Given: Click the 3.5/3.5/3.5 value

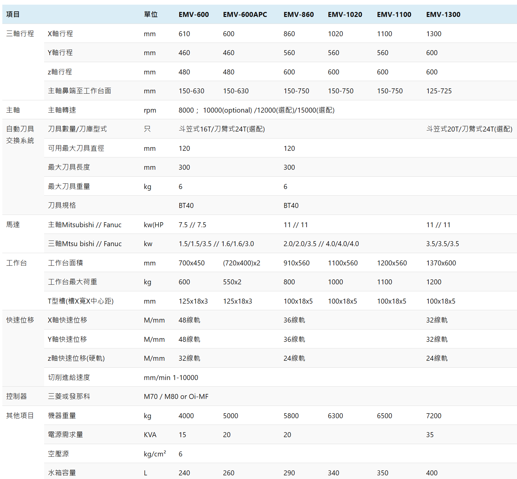Looking at the screenshot, I should [443, 243].
